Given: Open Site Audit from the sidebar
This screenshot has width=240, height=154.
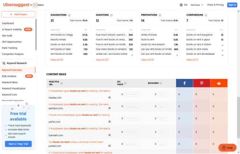Looking at the screenshot, I should (x=8, y=36).
